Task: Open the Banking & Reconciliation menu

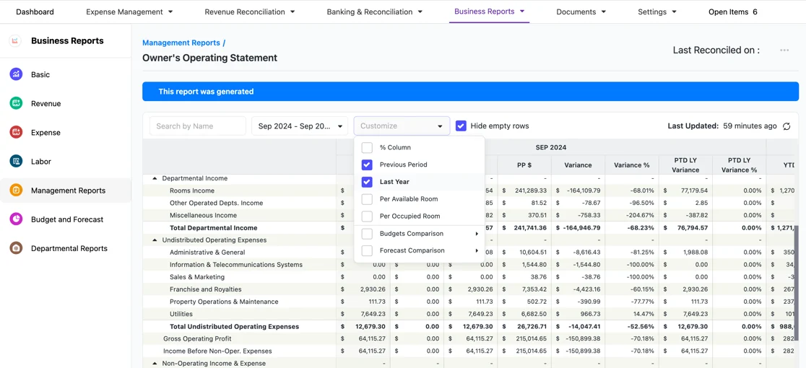Action: (x=375, y=12)
